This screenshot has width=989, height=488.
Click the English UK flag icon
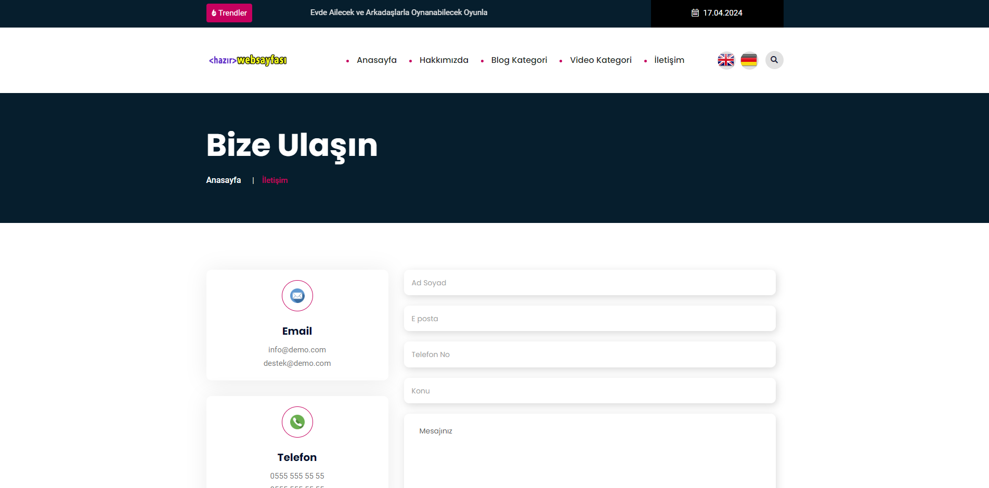coord(726,60)
